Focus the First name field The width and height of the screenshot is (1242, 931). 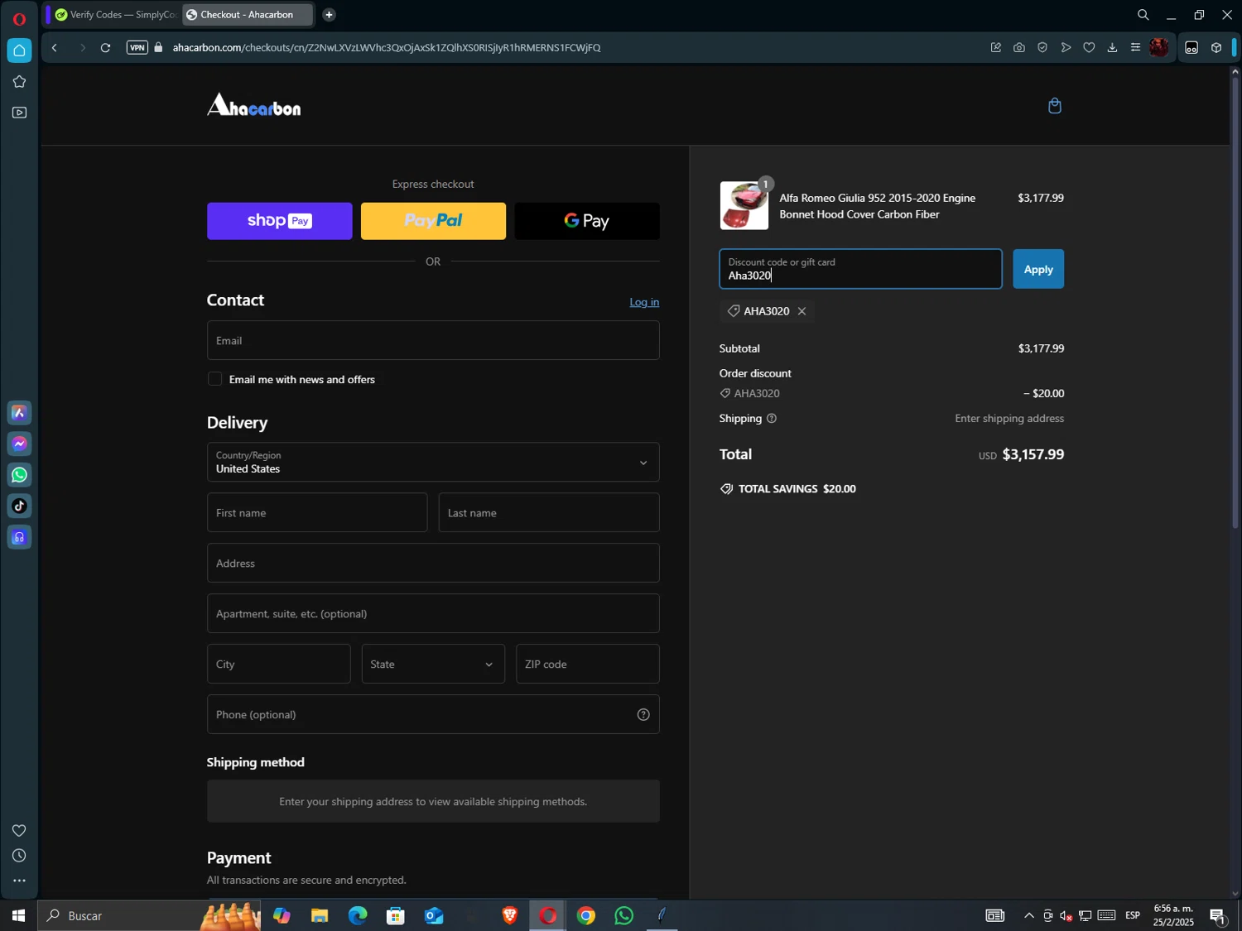pyautogui.click(x=317, y=513)
